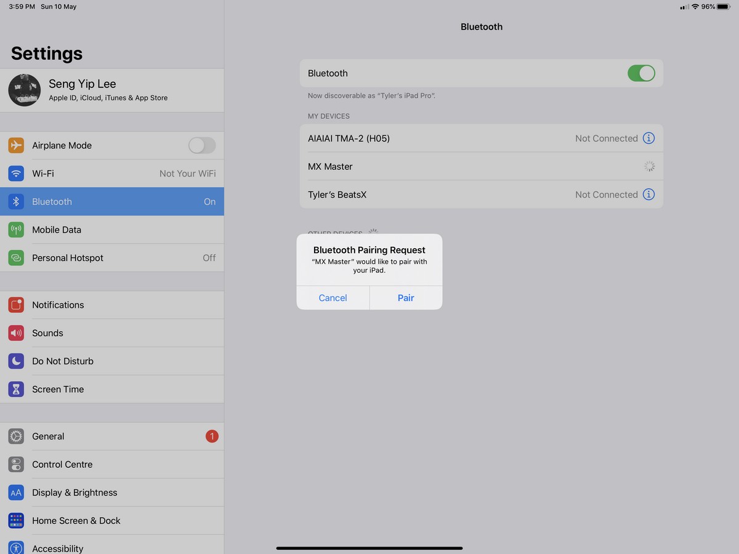Tap the Display & Brightness icon

pyautogui.click(x=16, y=492)
